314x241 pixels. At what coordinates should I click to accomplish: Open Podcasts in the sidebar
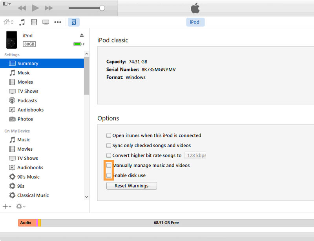point(42,100)
